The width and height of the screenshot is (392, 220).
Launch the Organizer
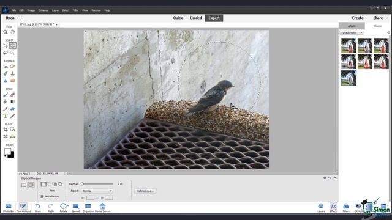tap(88, 208)
